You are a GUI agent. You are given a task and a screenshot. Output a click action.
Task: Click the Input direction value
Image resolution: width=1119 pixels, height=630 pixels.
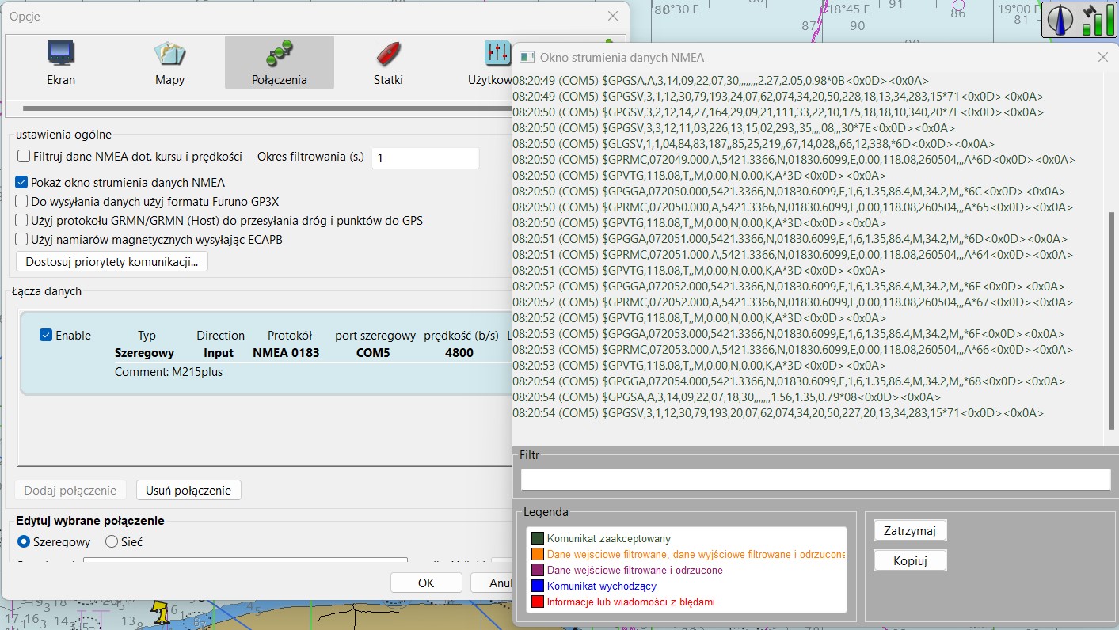(219, 353)
